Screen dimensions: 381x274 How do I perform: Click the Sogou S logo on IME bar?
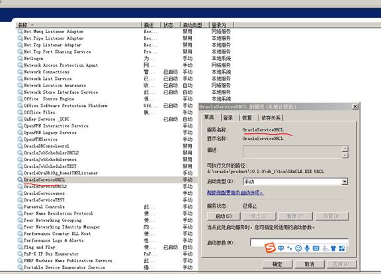(270, 248)
